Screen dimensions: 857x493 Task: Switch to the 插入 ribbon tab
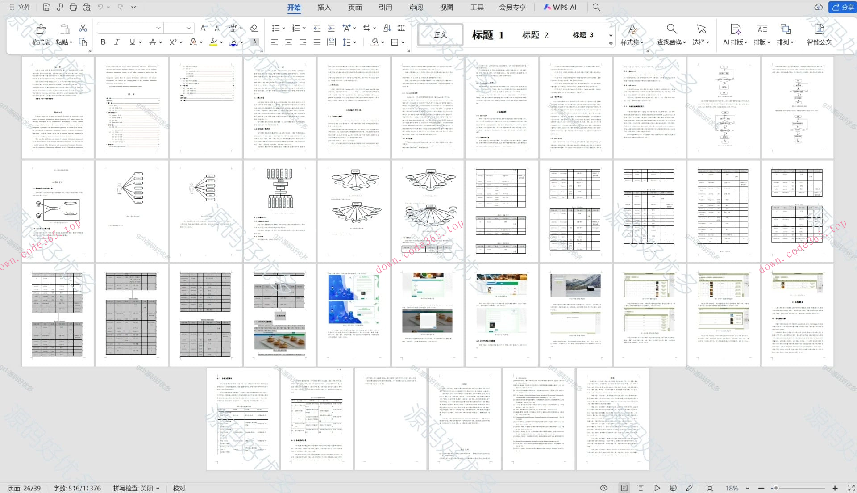tap(324, 7)
